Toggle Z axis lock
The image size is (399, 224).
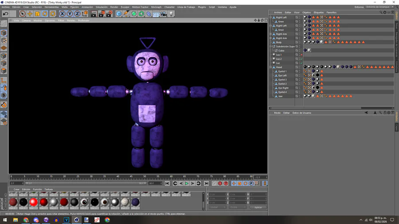[x=77, y=14]
